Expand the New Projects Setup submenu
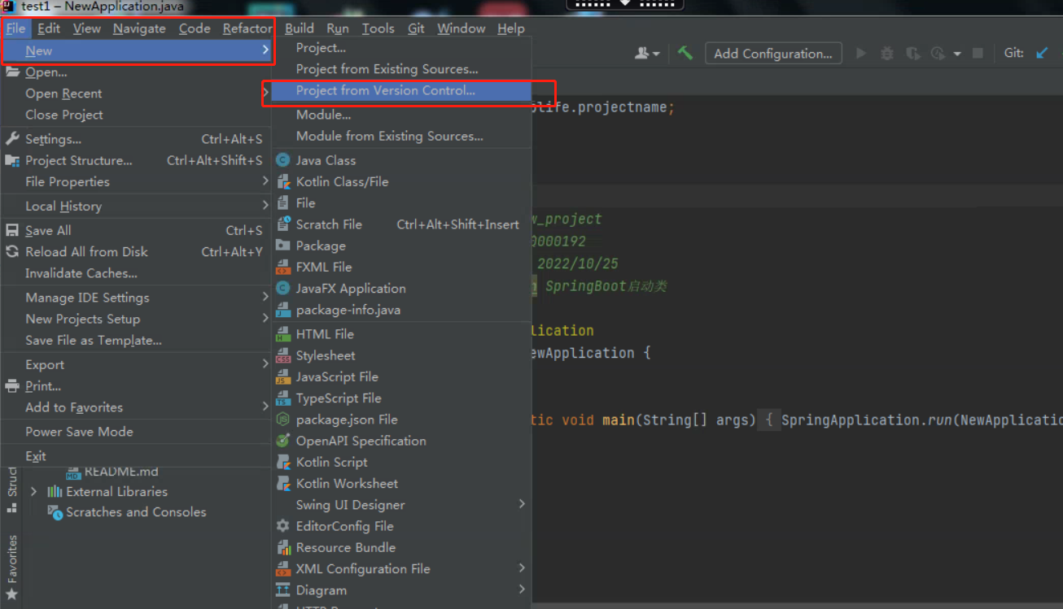Screen dimensions: 1063x609 (135, 319)
